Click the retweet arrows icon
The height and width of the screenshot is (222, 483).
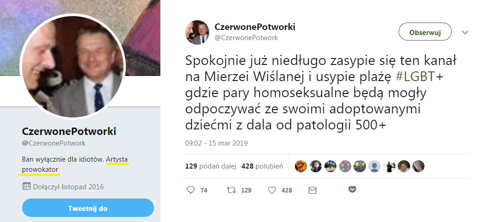pos(231,190)
